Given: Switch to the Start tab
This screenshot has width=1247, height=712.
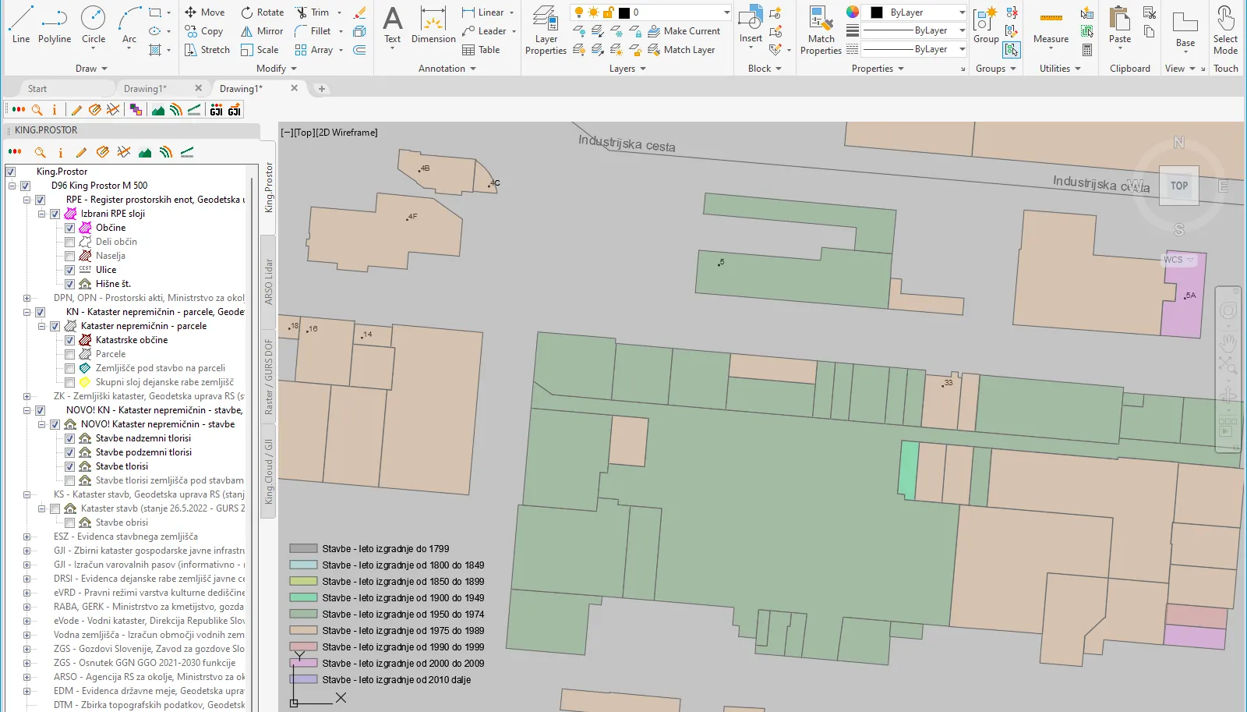Looking at the screenshot, I should (x=37, y=89).
